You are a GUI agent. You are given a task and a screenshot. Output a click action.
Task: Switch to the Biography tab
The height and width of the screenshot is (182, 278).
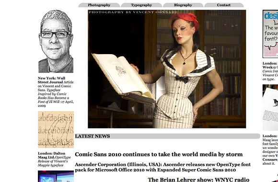click(183, 5)
